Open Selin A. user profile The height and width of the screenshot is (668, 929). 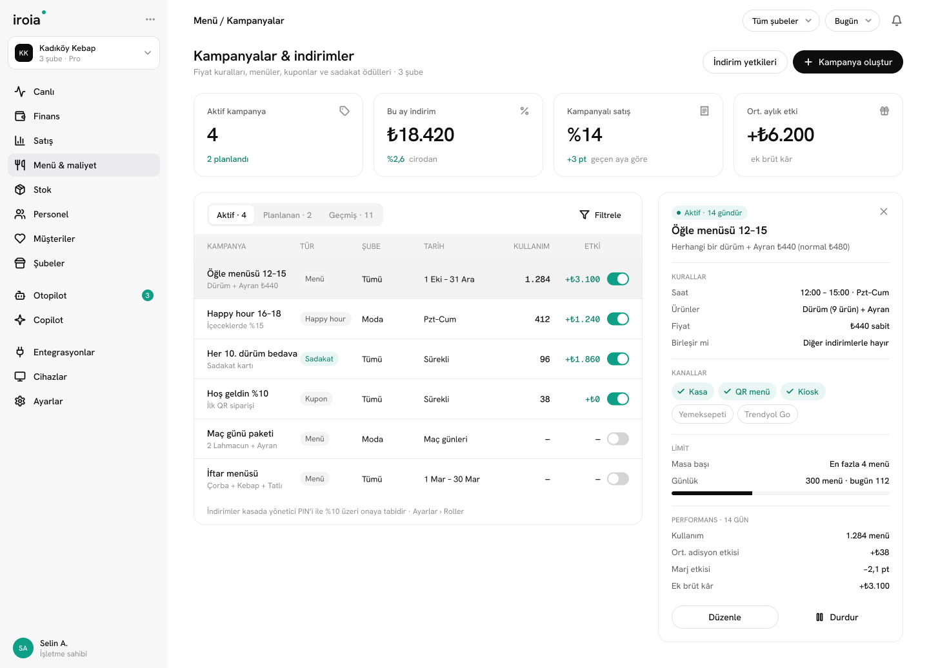[x=50, y=648]
